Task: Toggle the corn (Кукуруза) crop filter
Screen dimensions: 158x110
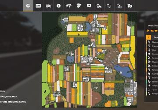Action: point(152,70)
